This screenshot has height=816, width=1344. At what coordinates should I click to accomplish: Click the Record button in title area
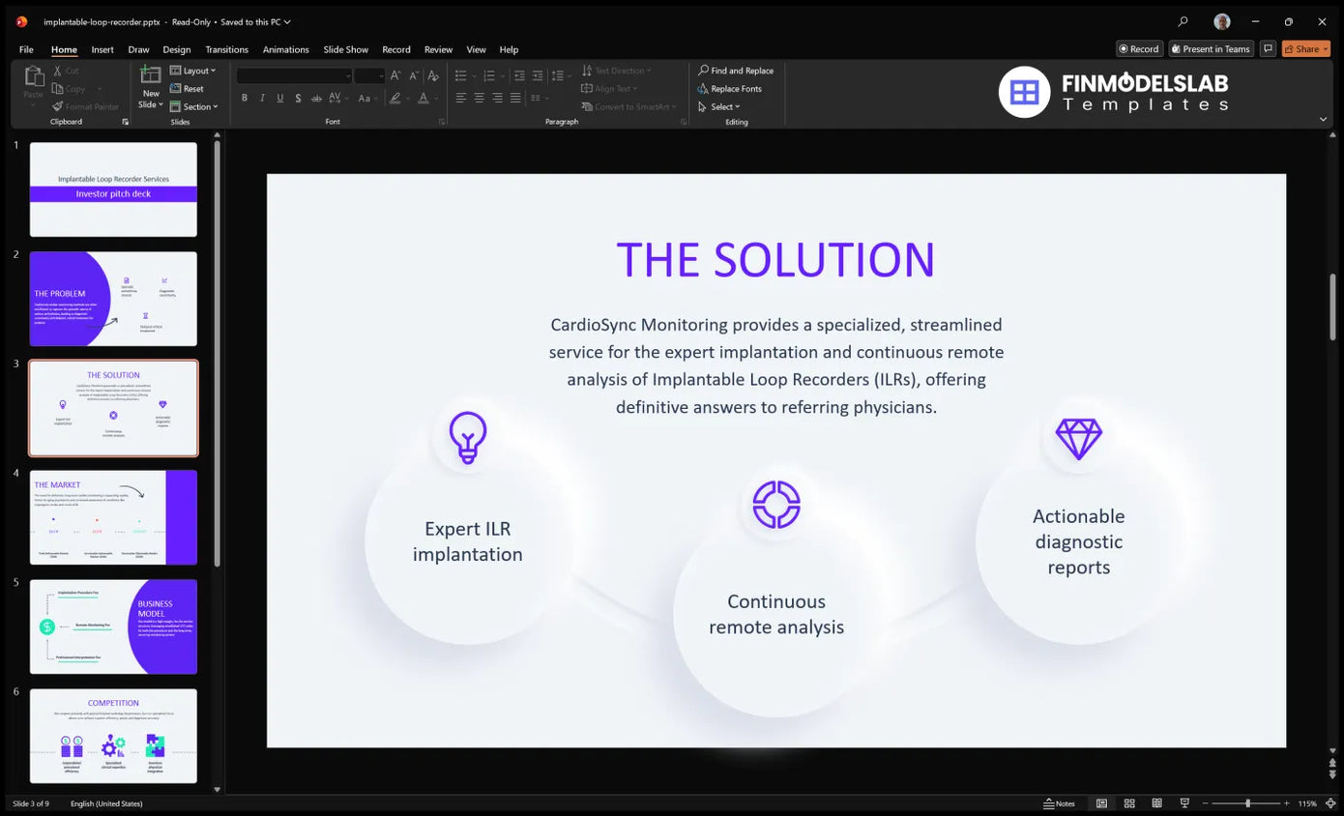coord(1139,48)
